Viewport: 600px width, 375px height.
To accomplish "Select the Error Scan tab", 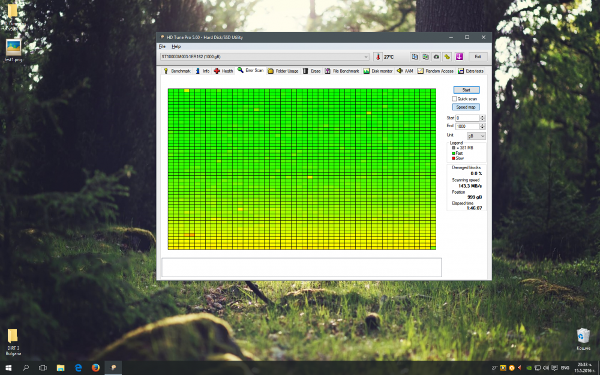I will [x=250, y=70].
